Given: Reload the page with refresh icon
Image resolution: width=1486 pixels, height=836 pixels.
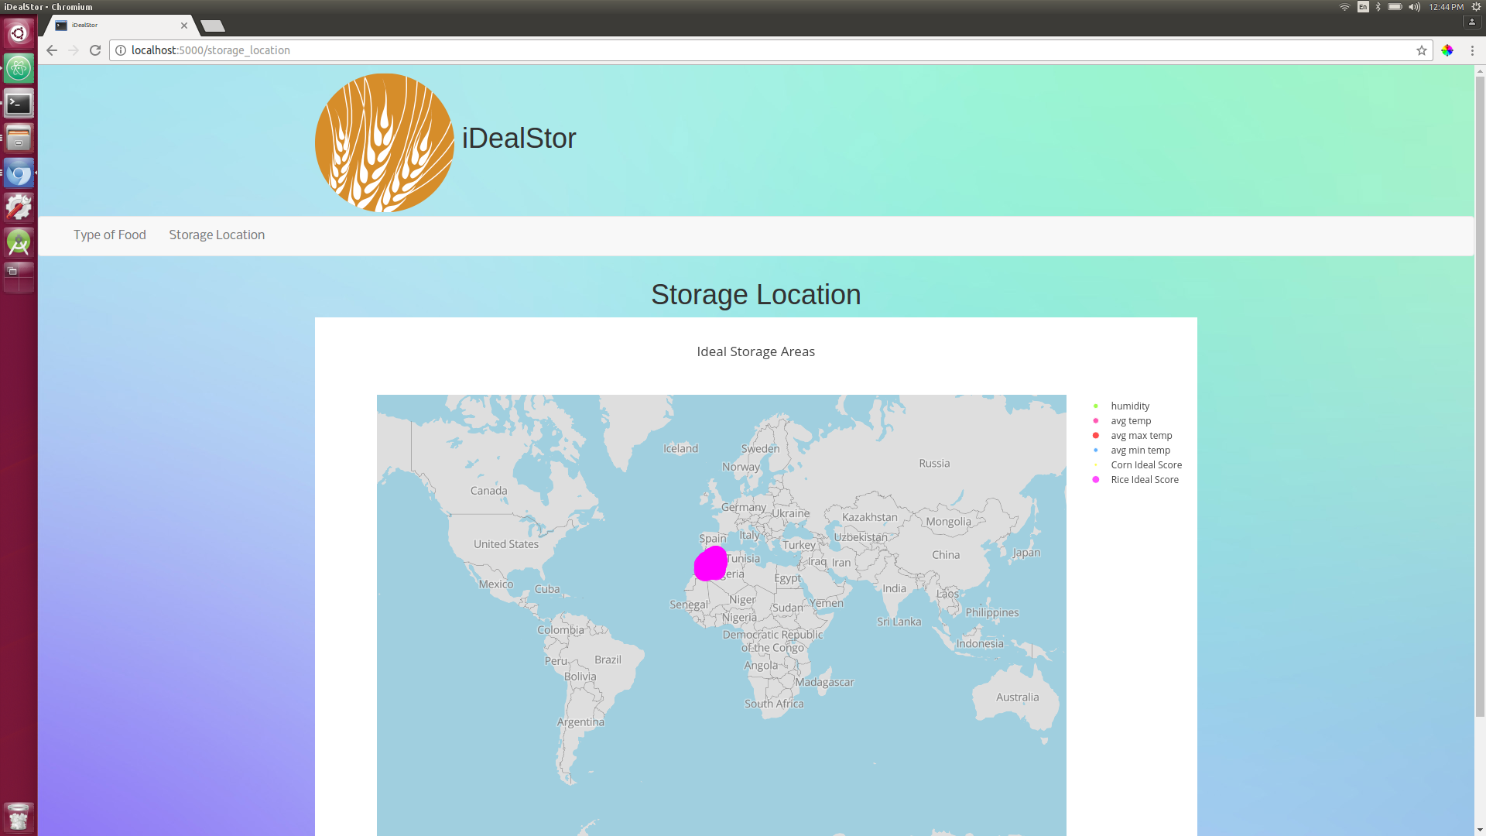Looking at the screenshot, I should (x=95, y=50).
